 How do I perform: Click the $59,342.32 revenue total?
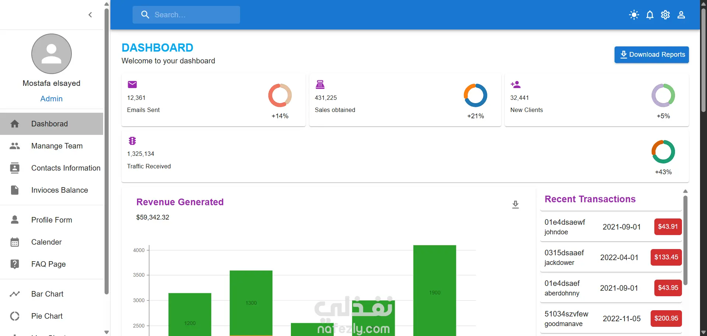point(153,217)
